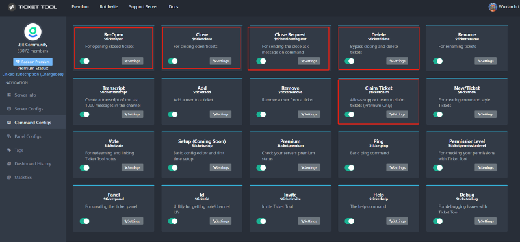Disable the Re-Open command toggle
The width and height of the screenshot is (520, 242).
pyautogui.click(x=84, y=61)
